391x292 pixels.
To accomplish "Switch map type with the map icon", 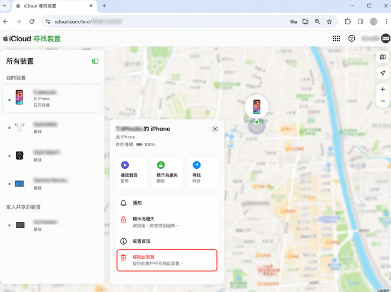I will (383, 57).
